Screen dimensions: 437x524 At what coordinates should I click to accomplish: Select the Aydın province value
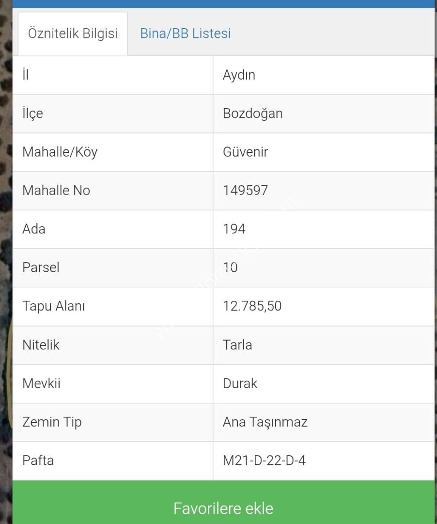point(239,75)
